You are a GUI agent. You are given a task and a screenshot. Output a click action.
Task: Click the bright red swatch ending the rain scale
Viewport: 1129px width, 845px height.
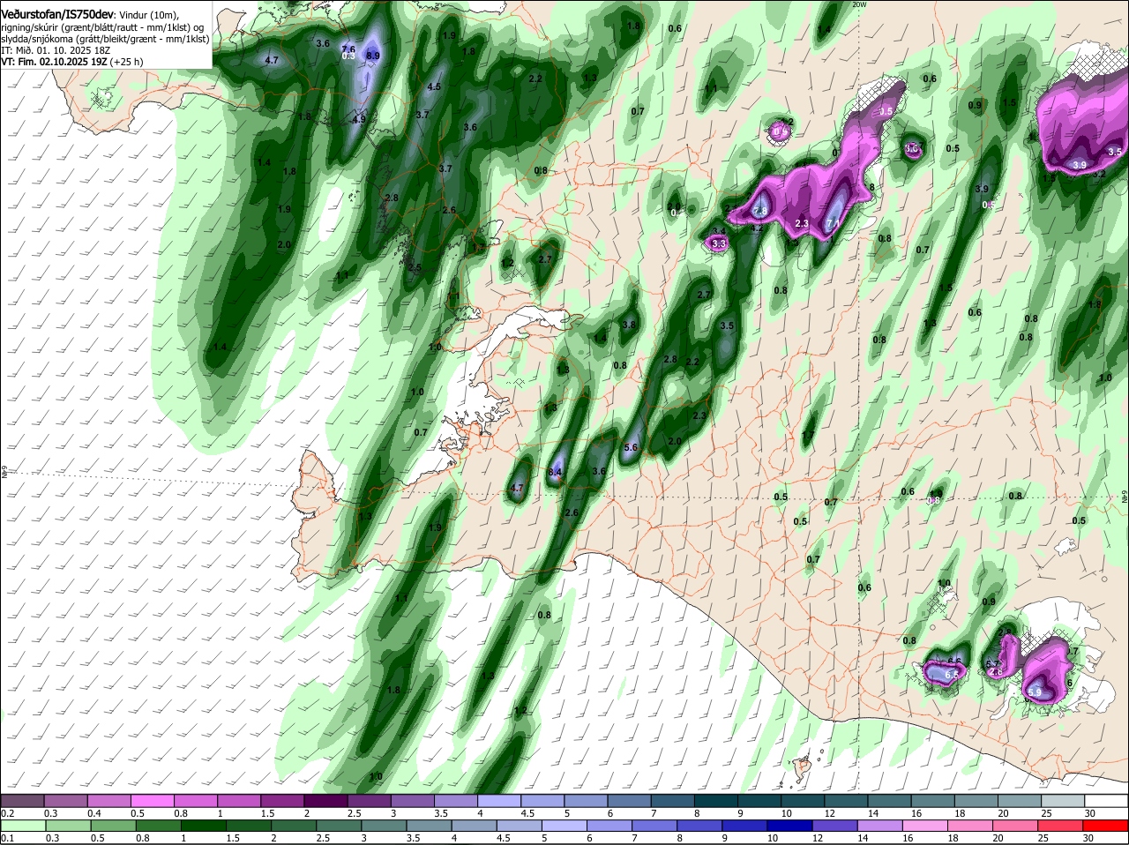click(1107, 826)
